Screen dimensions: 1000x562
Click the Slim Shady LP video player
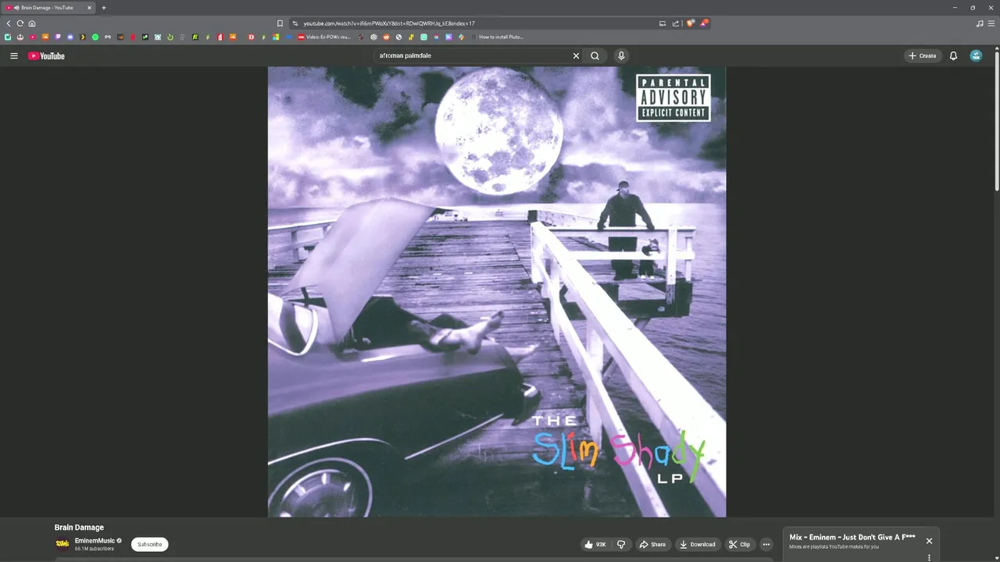click(x=497, y=291)
